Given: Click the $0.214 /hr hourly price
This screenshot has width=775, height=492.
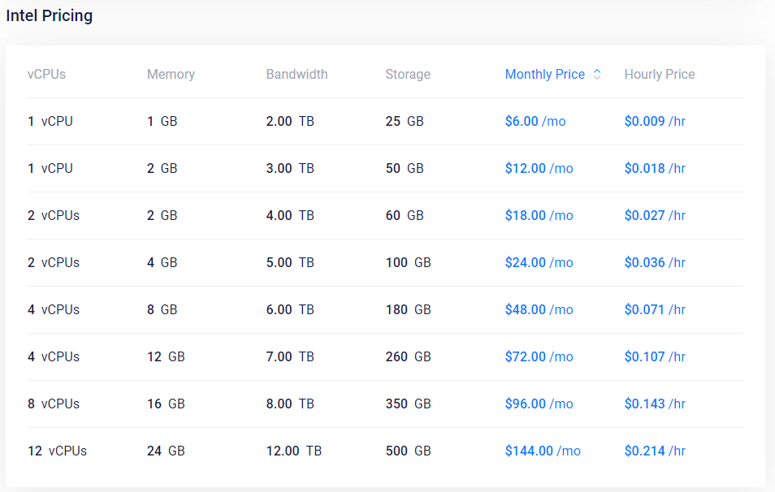Looking at the screenshot, I should coord(655,451).
